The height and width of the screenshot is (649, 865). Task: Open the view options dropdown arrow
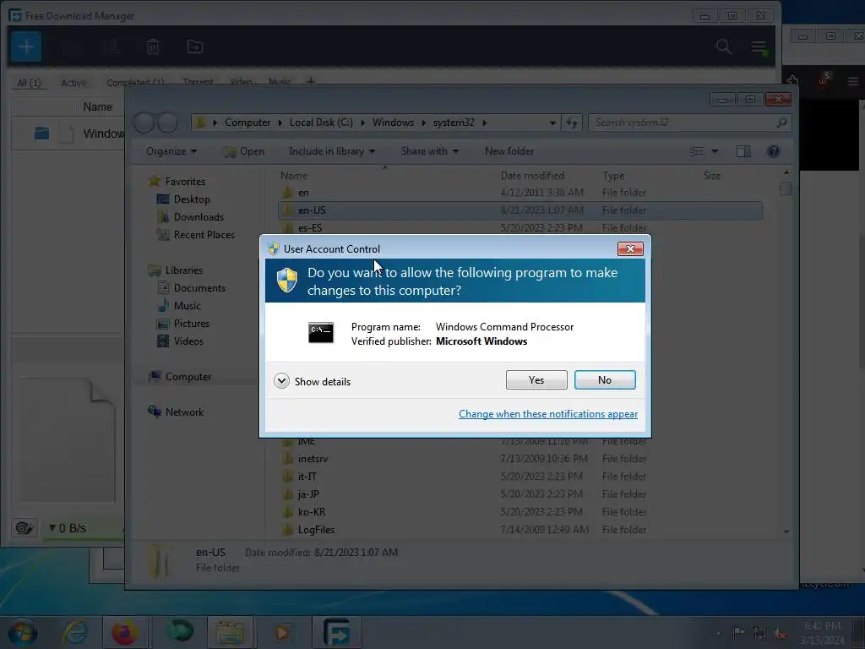tap(715, 151)
